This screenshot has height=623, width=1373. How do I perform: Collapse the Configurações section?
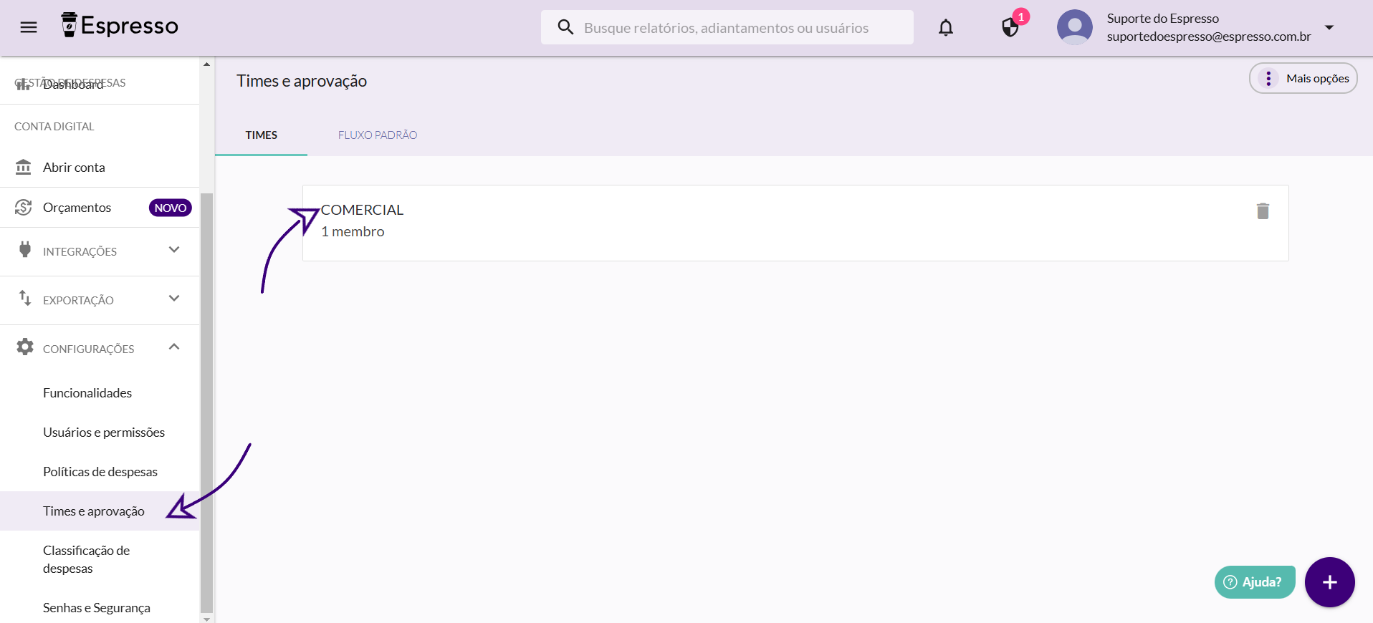100,348
